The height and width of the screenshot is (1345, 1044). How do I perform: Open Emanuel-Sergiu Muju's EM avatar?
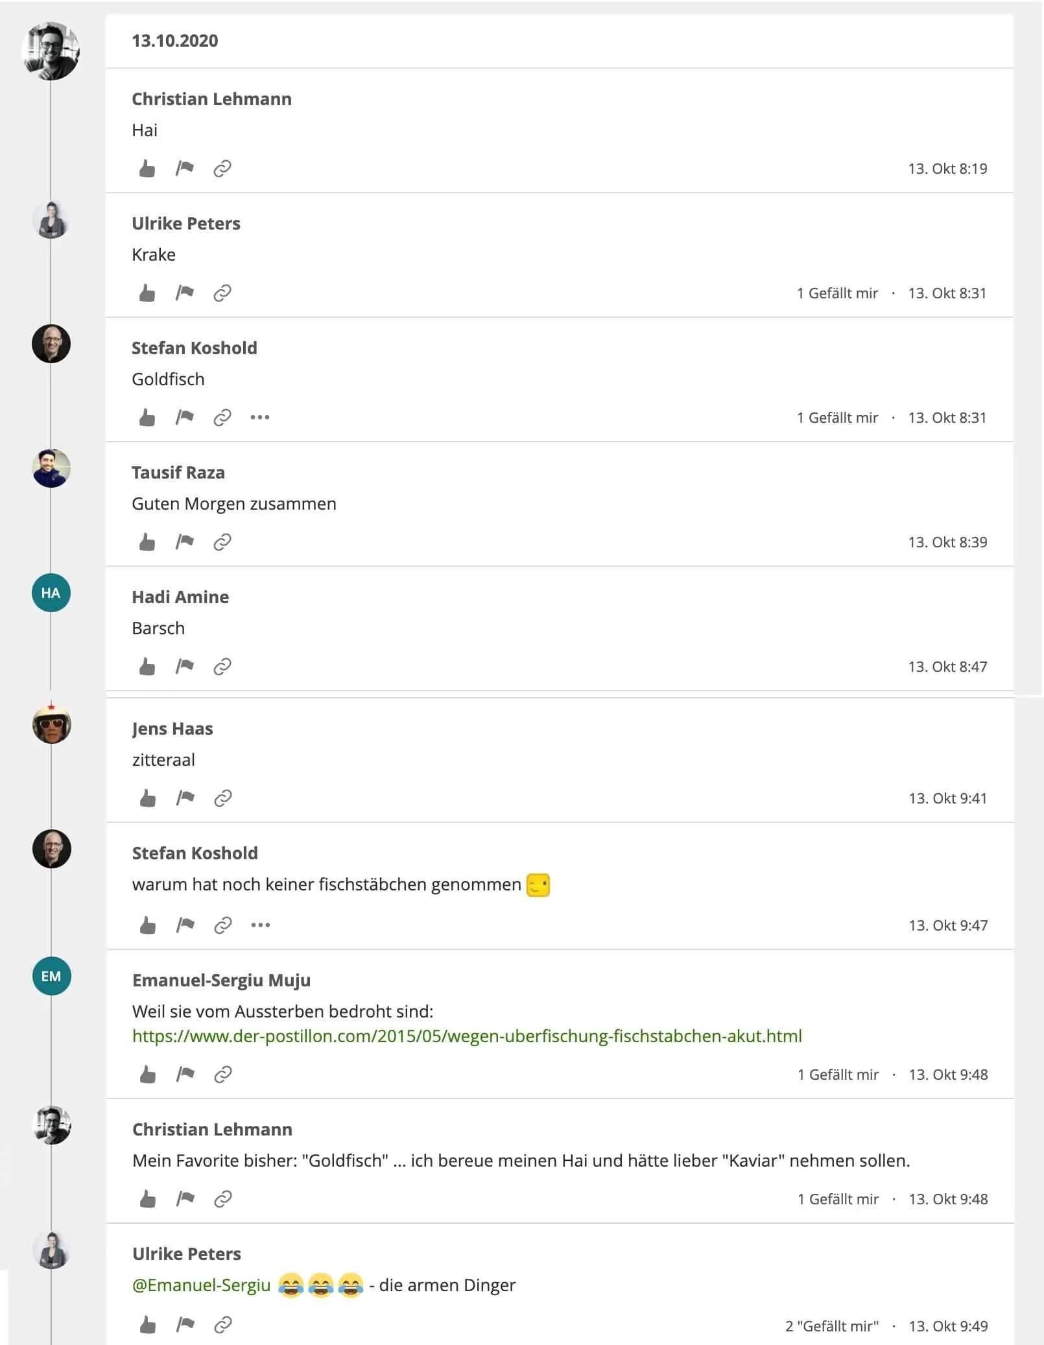tap(52, 976)
